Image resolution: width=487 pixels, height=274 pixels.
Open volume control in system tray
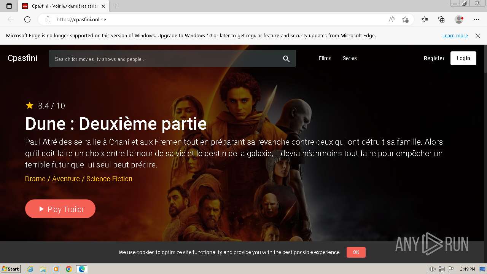point(432,269)
